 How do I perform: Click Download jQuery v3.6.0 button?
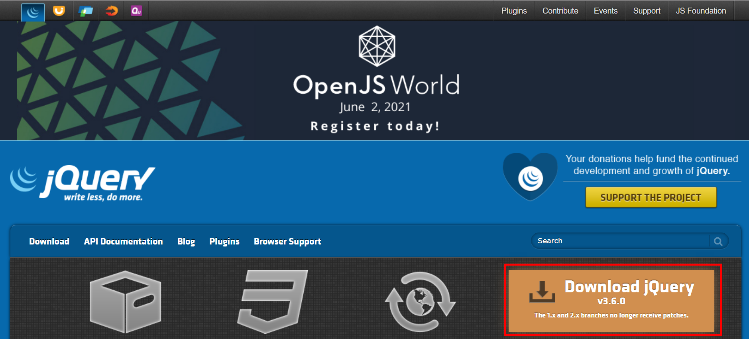click(x=611, y=301)
